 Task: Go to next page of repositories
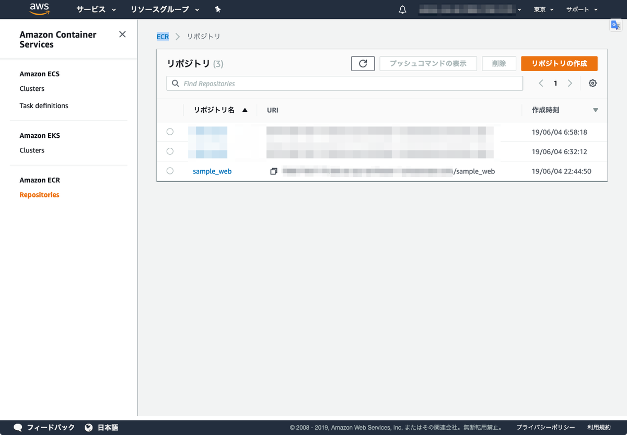[570, 83]
